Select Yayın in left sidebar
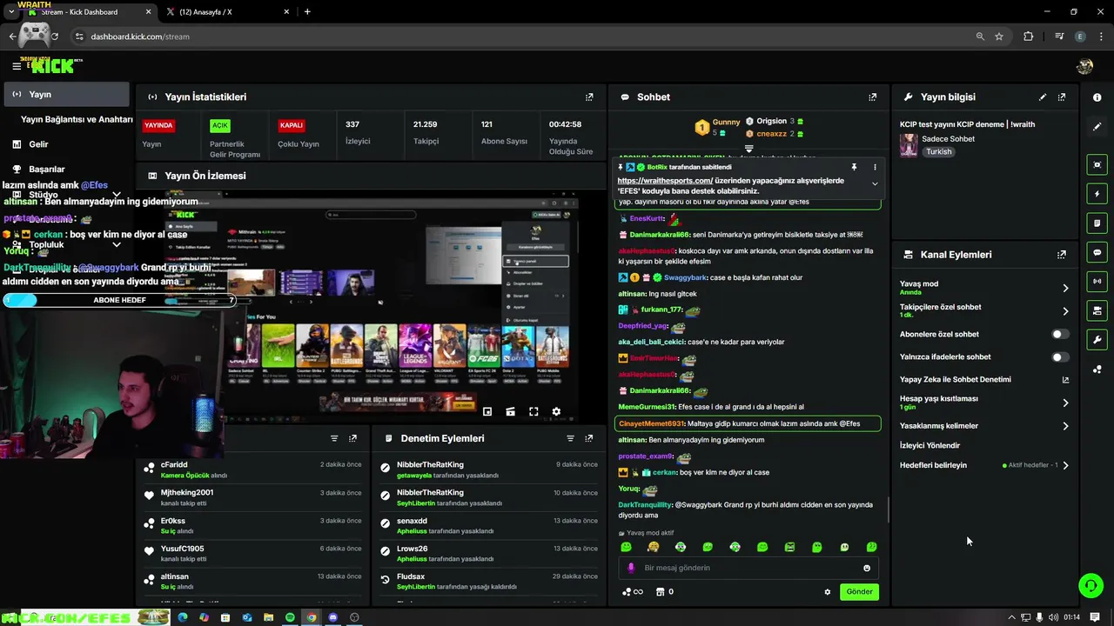This screenshot has height=626, width=1114. point(66,94)
